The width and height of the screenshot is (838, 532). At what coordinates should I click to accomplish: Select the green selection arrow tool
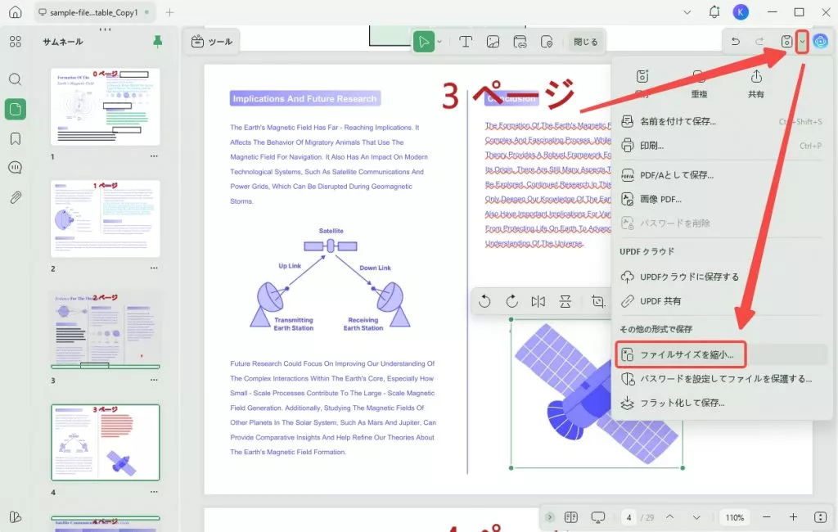pos(423,42)
